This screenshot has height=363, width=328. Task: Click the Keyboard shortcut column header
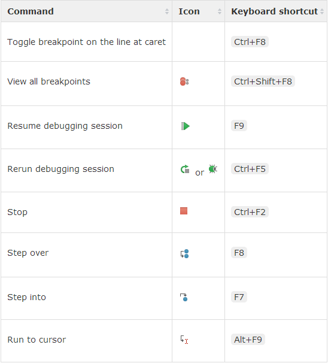tap(276, 11)
